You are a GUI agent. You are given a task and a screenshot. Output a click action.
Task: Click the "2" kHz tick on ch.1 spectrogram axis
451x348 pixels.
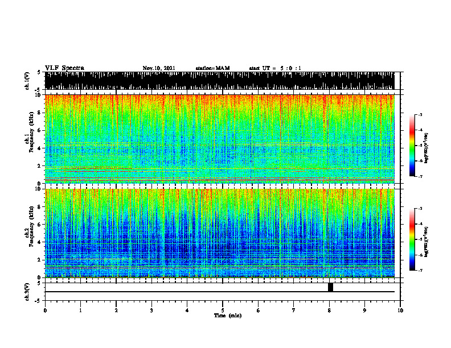pos(40,166)
